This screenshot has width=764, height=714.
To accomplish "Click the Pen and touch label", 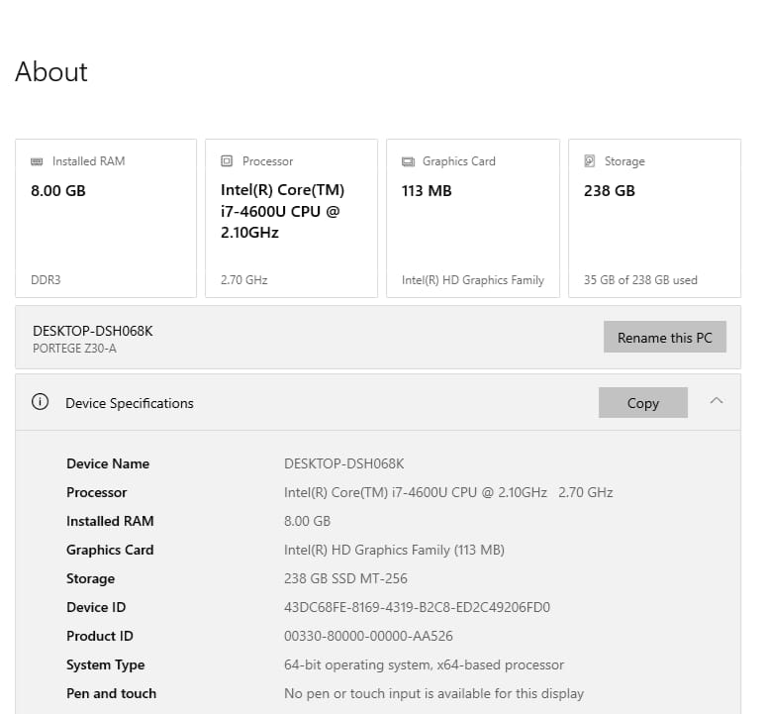I will (x=111, y=693).
